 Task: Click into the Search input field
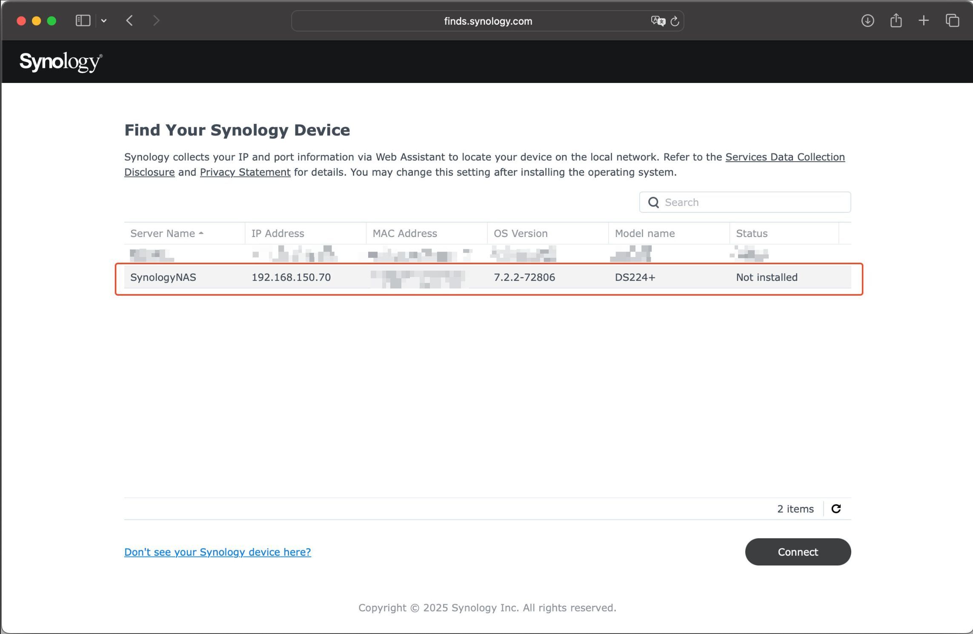coord(753,203)
